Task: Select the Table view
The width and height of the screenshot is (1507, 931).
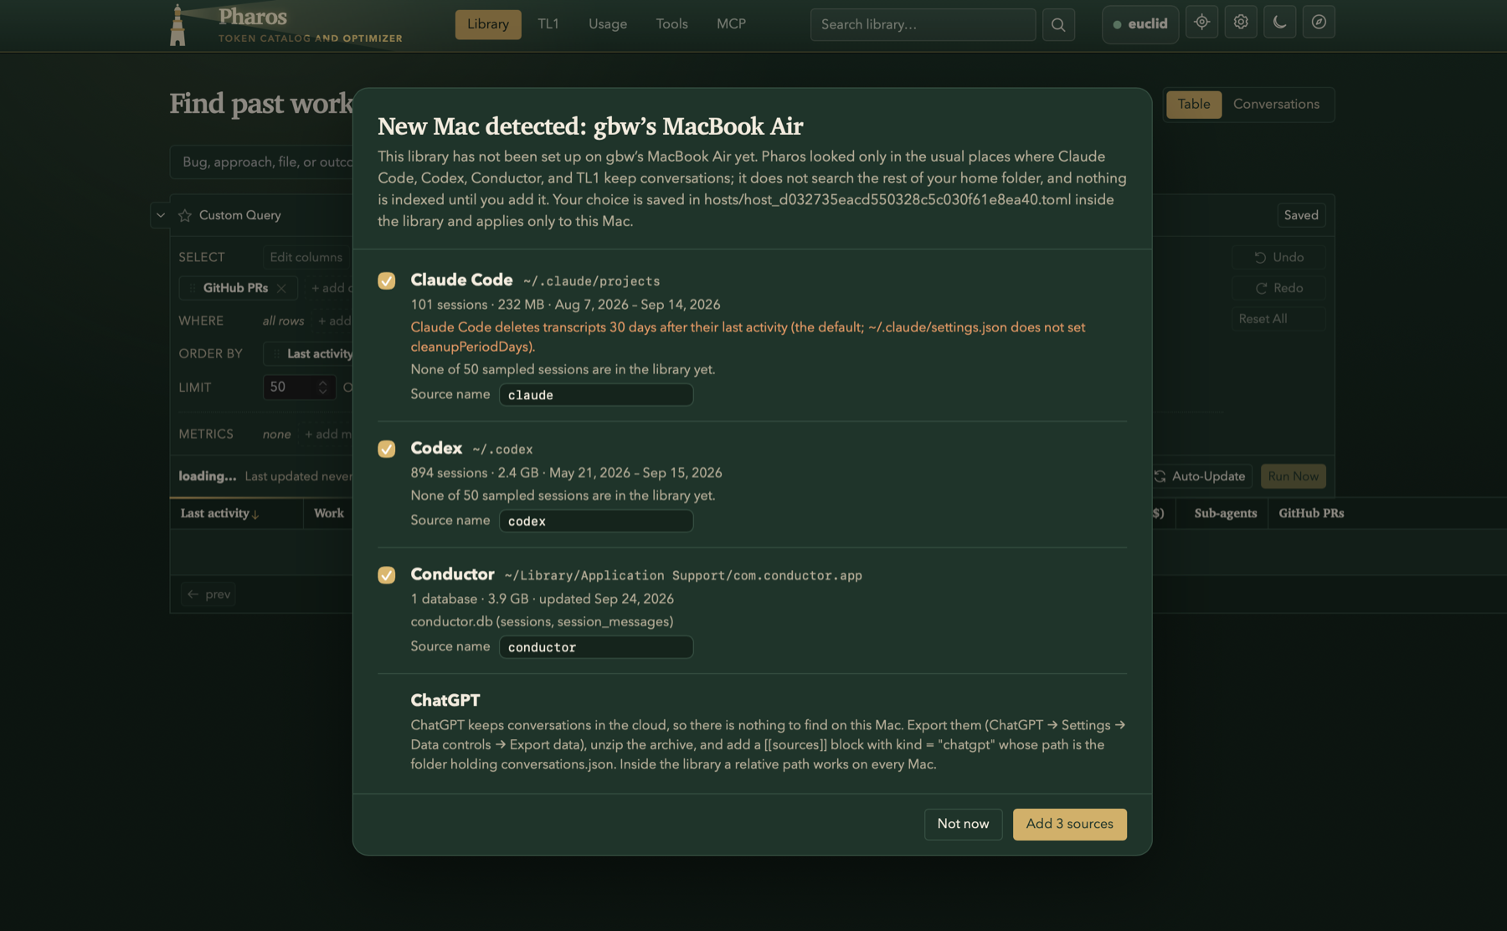Action: click(x=1194, y=105)
